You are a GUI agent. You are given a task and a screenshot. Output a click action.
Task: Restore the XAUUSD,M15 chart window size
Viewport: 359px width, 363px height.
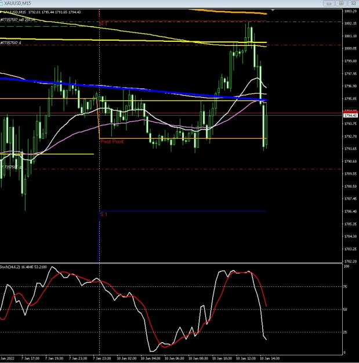pos(341,3)
